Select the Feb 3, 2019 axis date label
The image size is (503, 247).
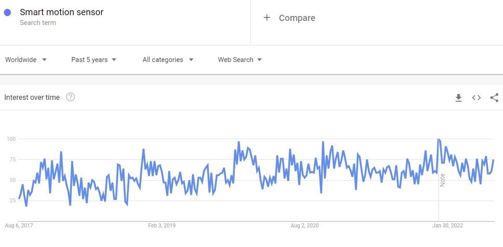click(x=162, y=226)
